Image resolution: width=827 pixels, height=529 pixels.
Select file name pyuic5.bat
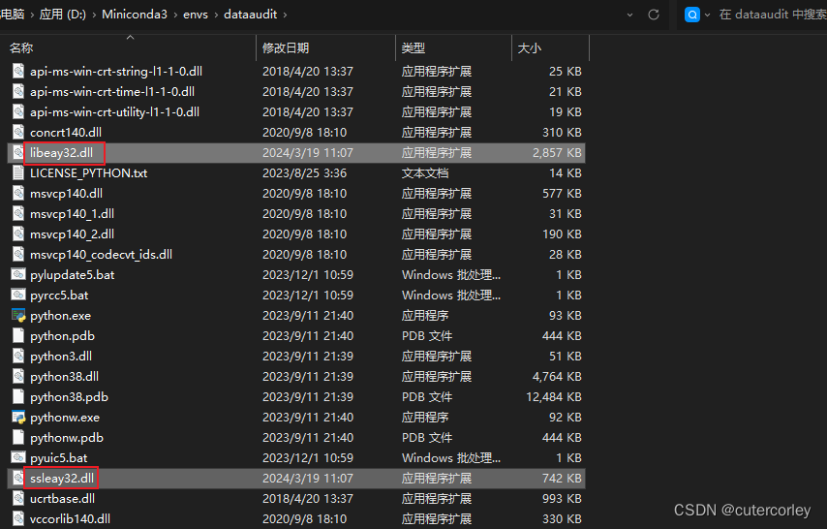pyautogui.click(x=58, y=457)
